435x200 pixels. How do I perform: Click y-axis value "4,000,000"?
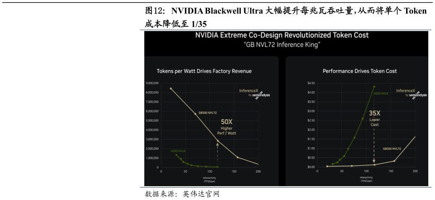coord(152,130)
